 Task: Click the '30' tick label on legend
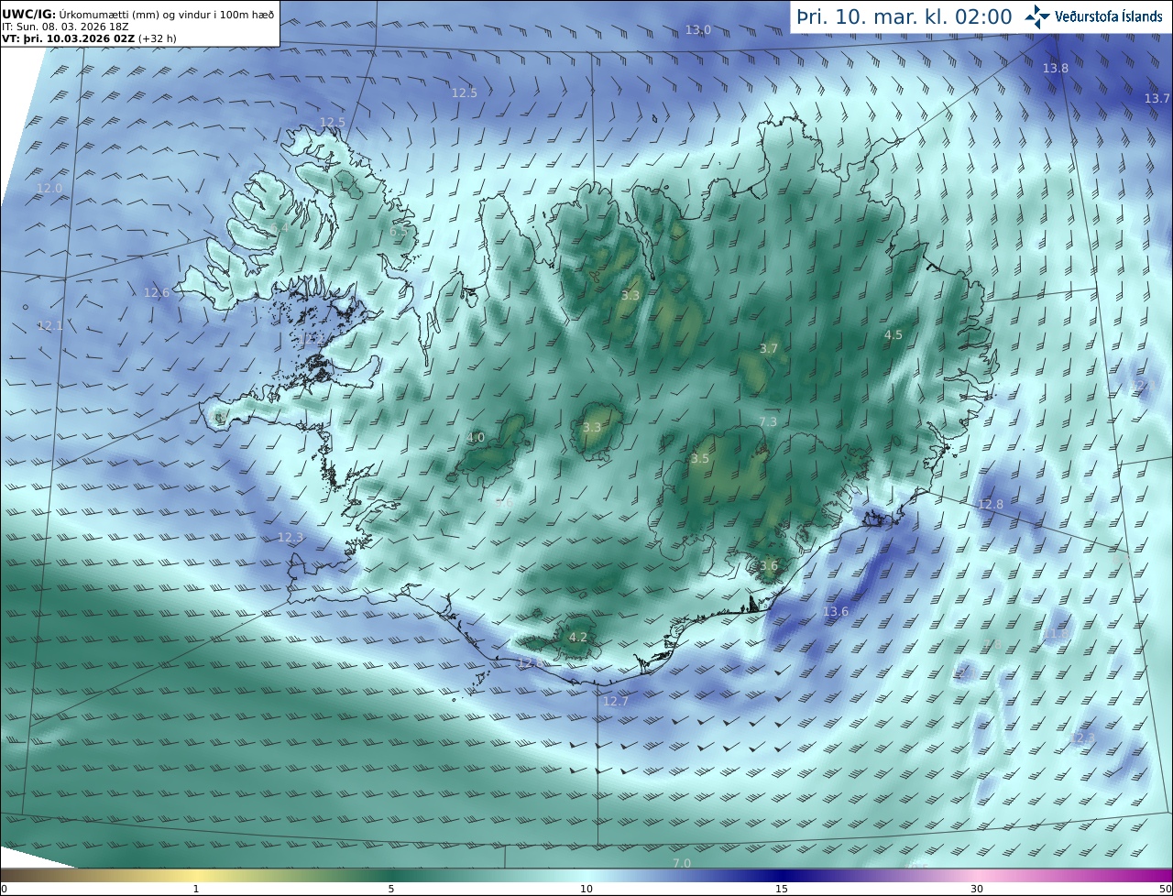(977, 889)
